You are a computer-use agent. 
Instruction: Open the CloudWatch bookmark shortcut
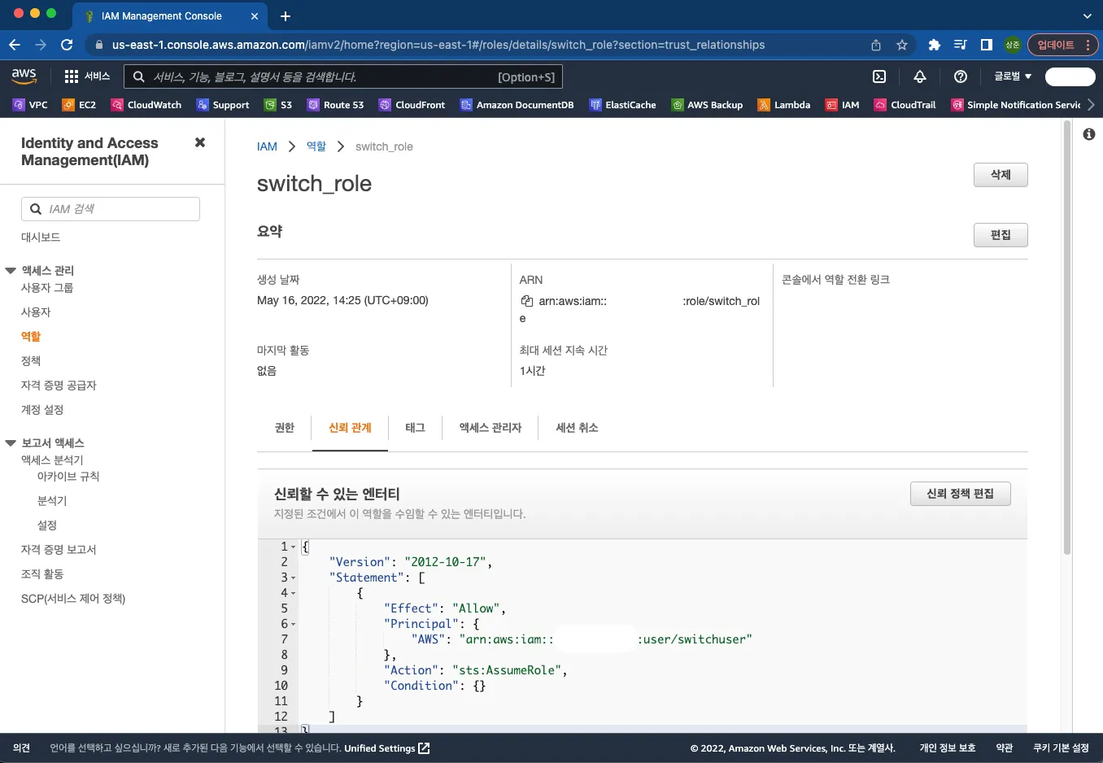pos(146,105)
